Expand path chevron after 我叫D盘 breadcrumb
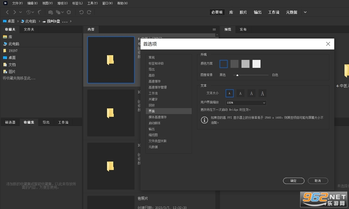The width and height of the screenshot is (349, 209). 70,21
